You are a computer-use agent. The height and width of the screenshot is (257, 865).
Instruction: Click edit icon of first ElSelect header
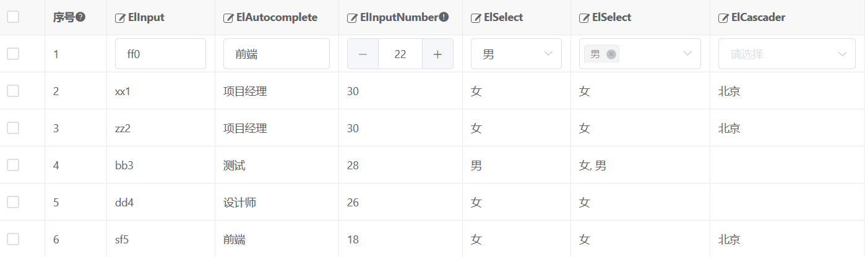pyautogui.click(x=476, y=18)
